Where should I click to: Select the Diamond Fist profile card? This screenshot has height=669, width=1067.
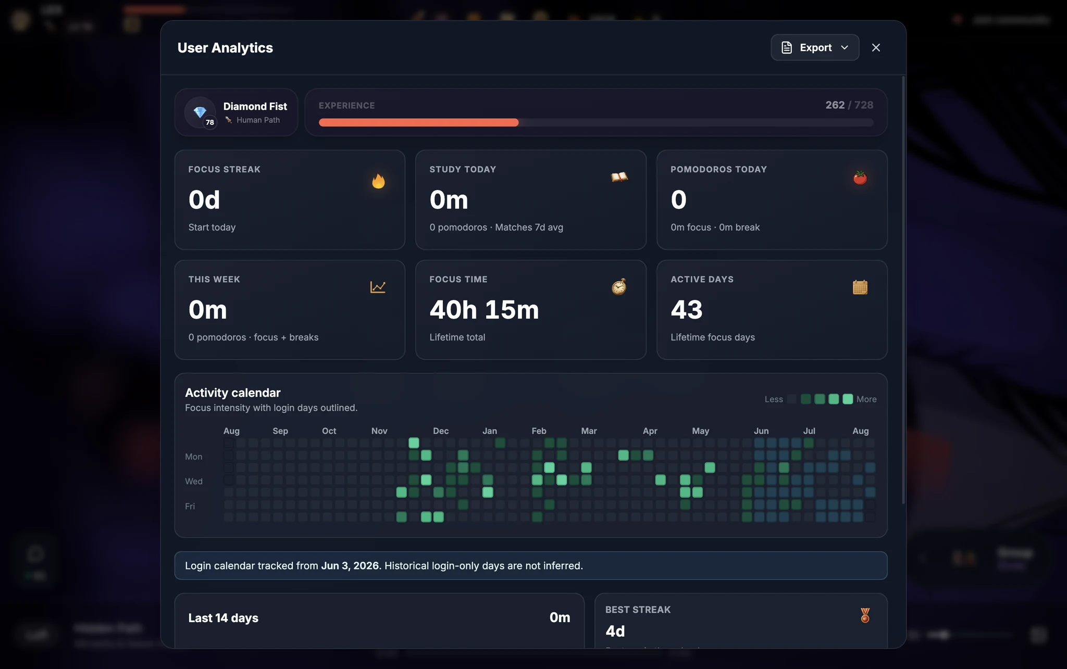pos(236,112)
